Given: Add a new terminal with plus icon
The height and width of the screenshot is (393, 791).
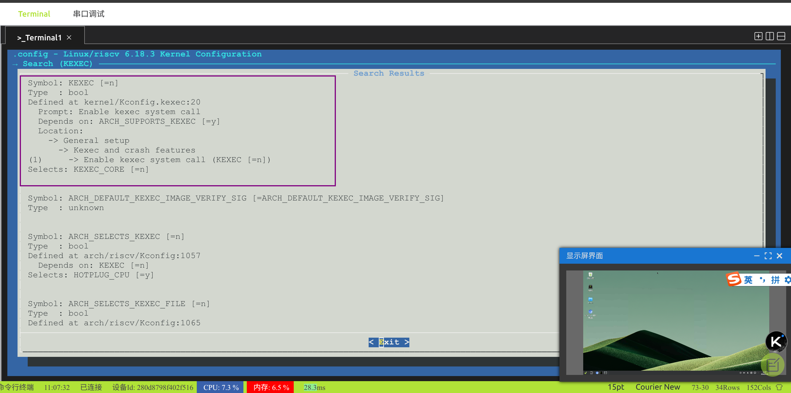Looking at the screenshot, I should pos(758,36).
